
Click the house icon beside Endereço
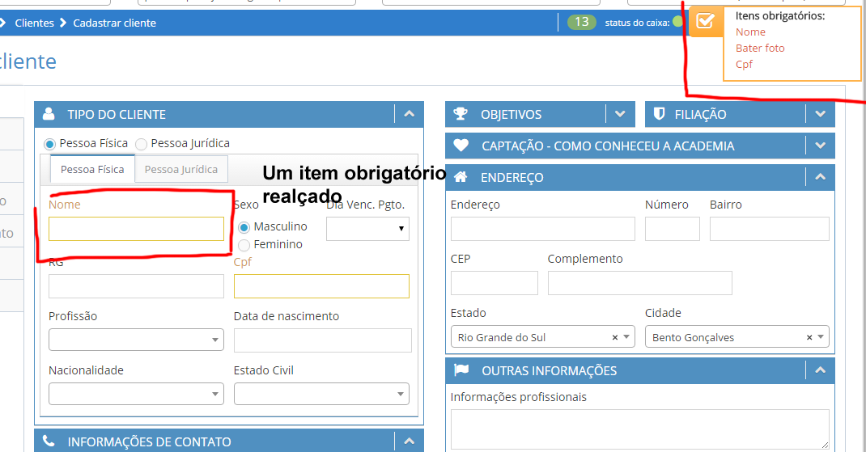pyautogui.click(x=461, y=177)
